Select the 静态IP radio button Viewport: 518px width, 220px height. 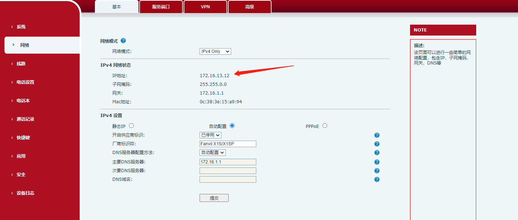coord(131,126)
